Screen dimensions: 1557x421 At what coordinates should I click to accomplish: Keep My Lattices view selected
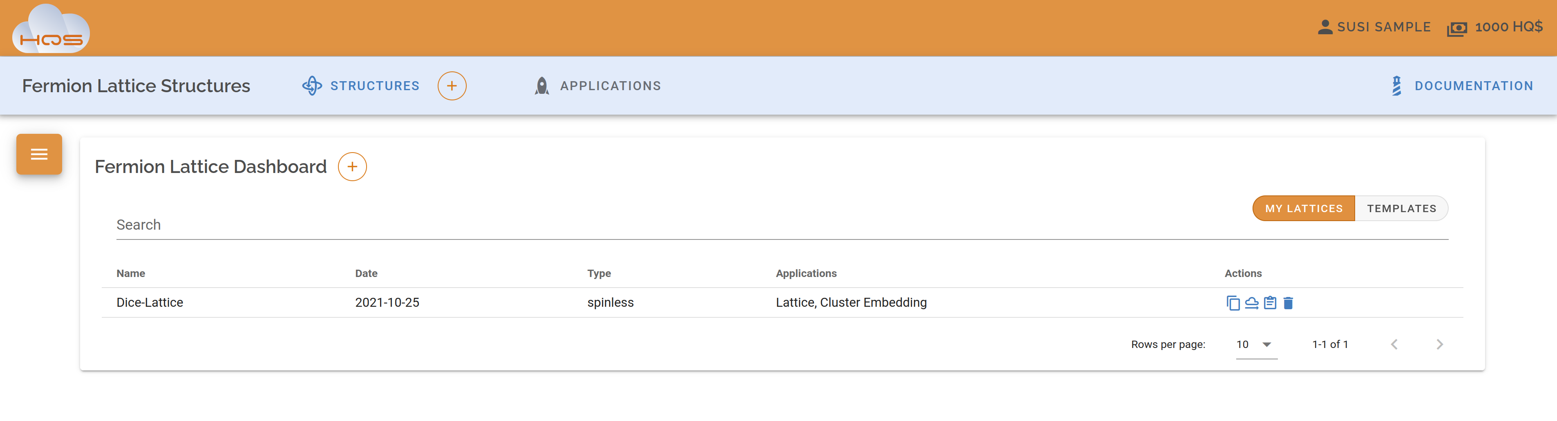1303,208
